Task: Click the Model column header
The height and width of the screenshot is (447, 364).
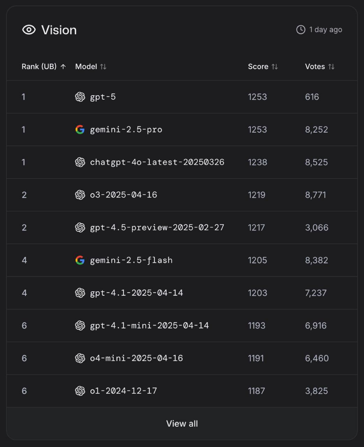Action: pyautogui.click(x=86, y=66)
